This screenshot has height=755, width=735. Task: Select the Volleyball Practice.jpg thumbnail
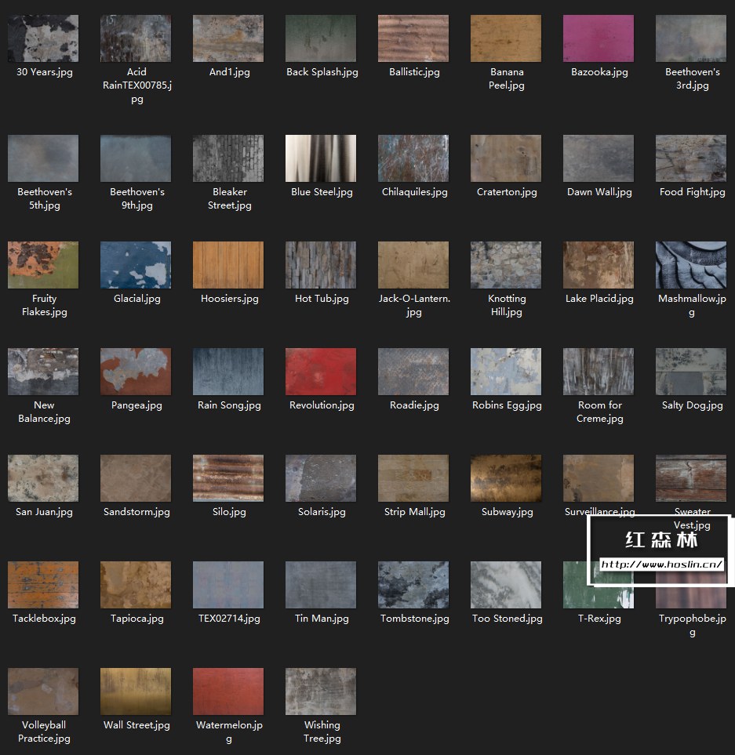tap(43, 691)
